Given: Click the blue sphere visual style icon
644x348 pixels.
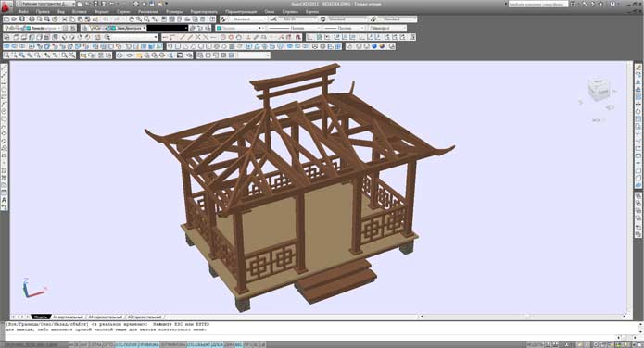Looking at the screenshot, I should 374,46.
